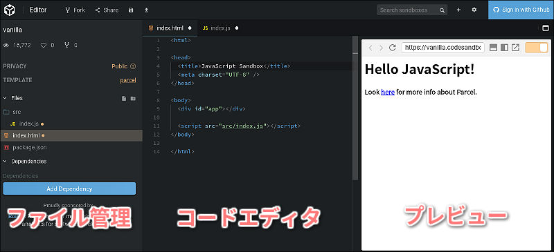Click the preview URL address bar

[443, 48]
